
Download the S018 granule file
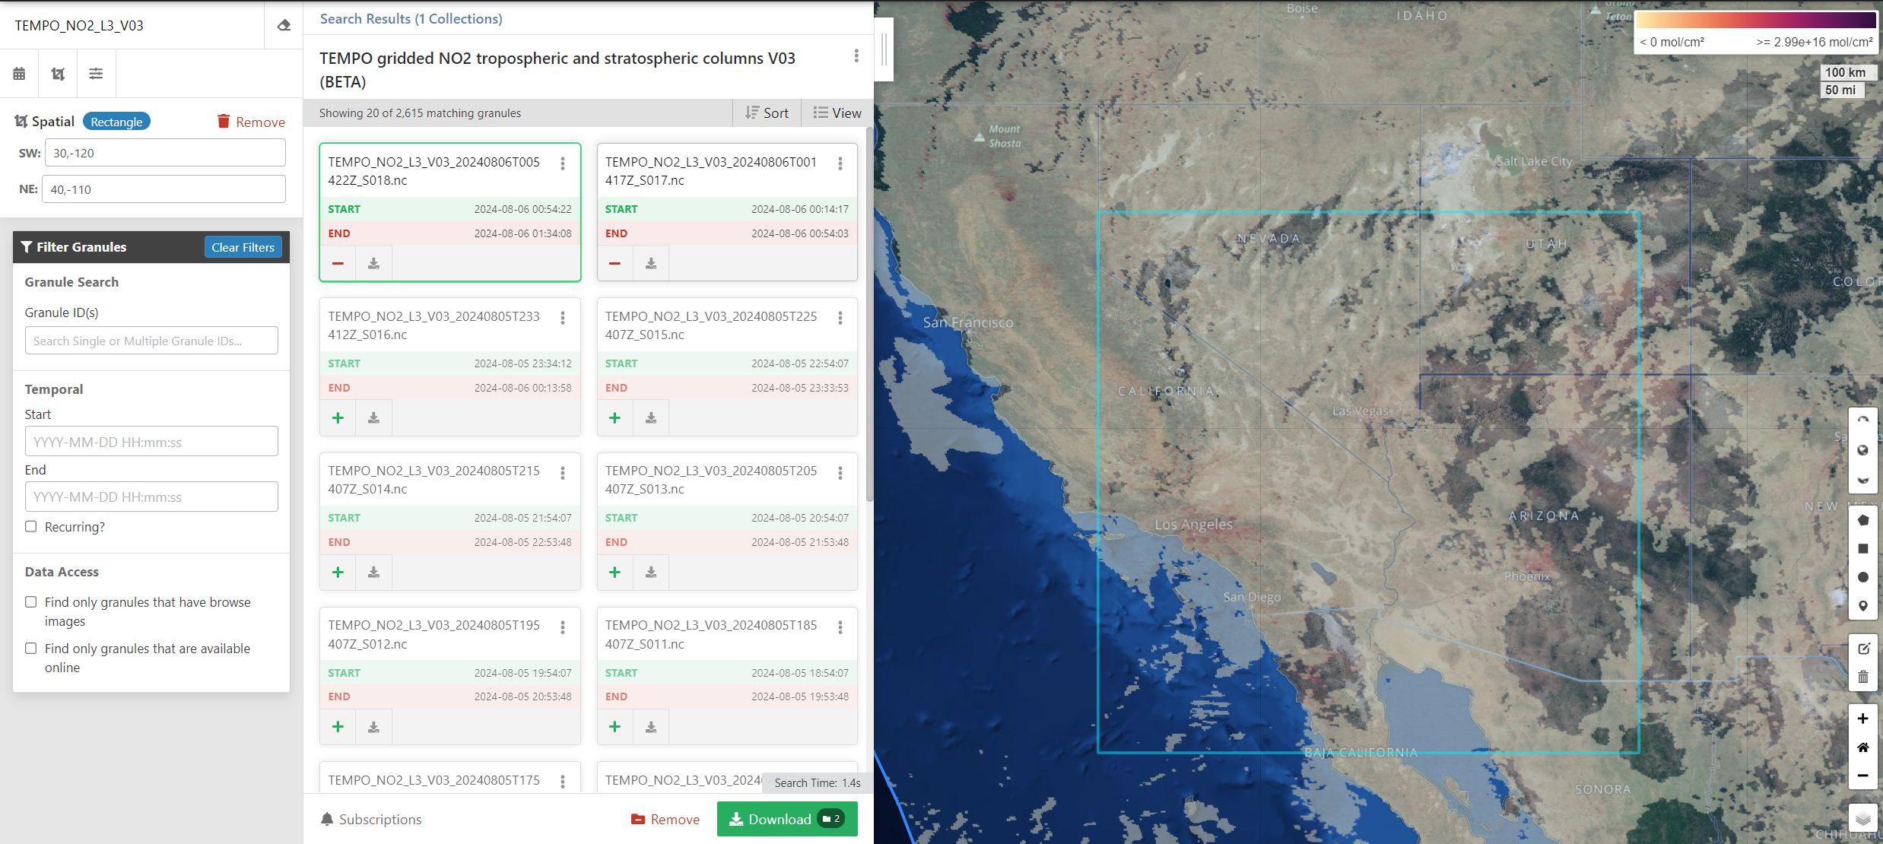point(373,263)
